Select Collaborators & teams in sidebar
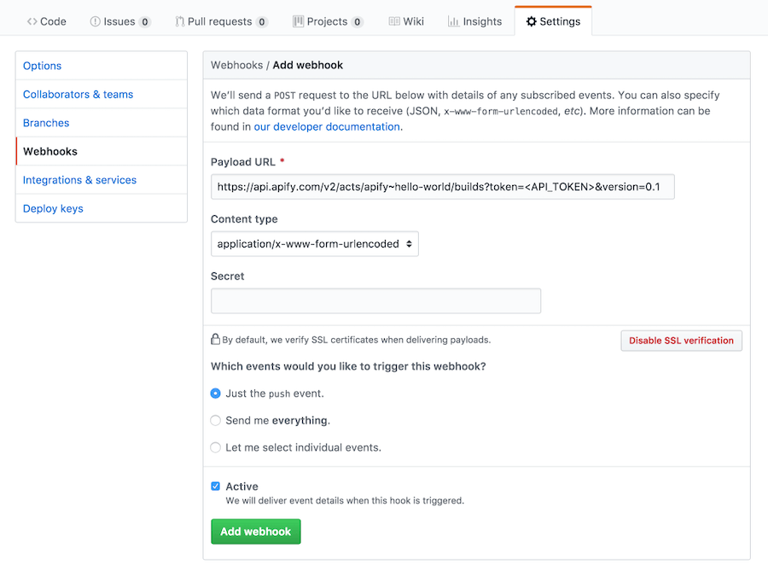 pos(80,94)
